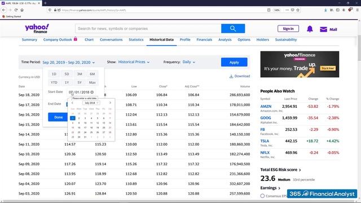The width and height of the screenshot is (361, 203).
Task: Open the Holders tab
Action: 263,39
